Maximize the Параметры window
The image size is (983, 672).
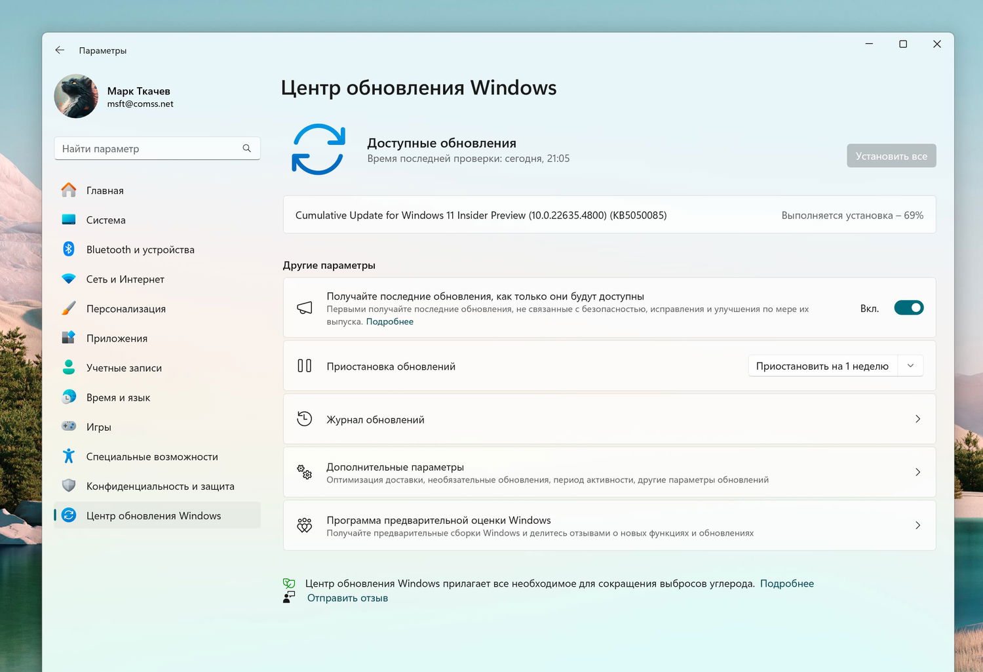(903, 44)
